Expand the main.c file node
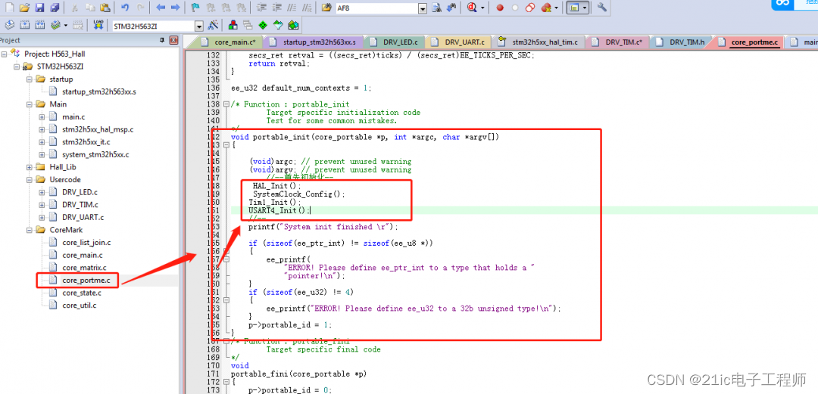This screenshot has width=818, height=394. coord(42,116)
